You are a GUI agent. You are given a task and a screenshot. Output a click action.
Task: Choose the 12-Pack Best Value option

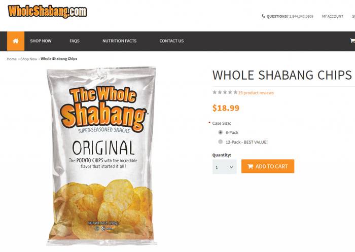coord(220,142)
